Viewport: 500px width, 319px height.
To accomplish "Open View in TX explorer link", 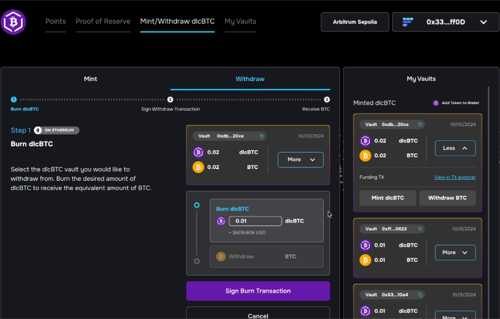I will pyautogui.click(x=455, y=177).
